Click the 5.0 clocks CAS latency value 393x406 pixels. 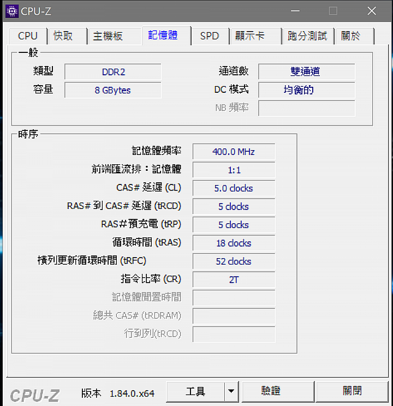234,188
